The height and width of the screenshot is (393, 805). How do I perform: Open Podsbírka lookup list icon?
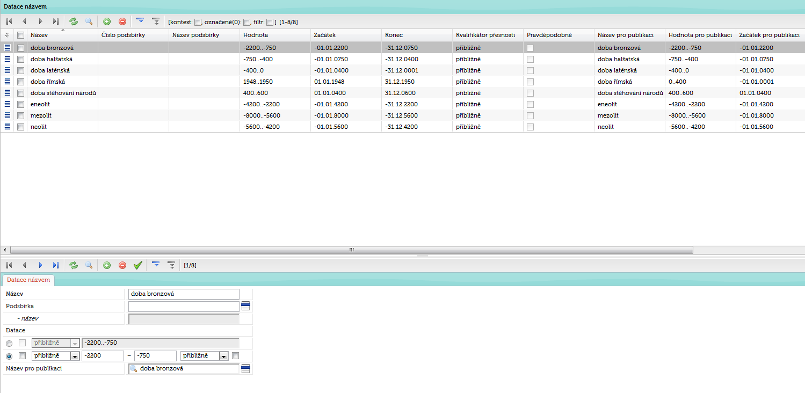pyautogui.click(x=246, y=306)
